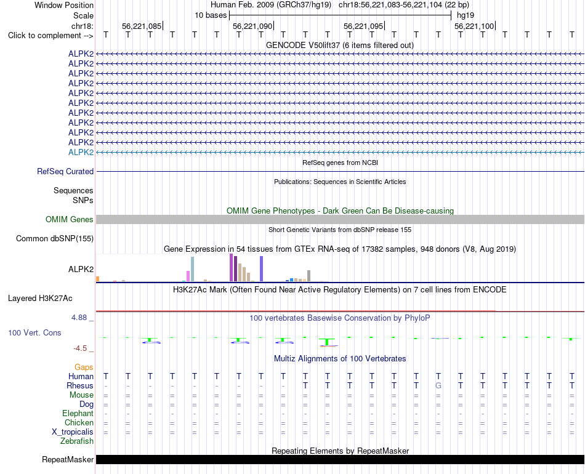Click the black ALPK2 label beside expression chart
Screen dimensions: 585x474
(81, 269)
